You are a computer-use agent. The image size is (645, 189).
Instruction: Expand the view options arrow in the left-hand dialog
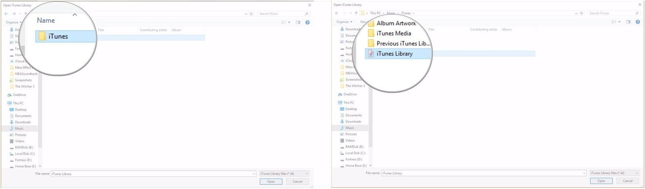coord(289,22)
